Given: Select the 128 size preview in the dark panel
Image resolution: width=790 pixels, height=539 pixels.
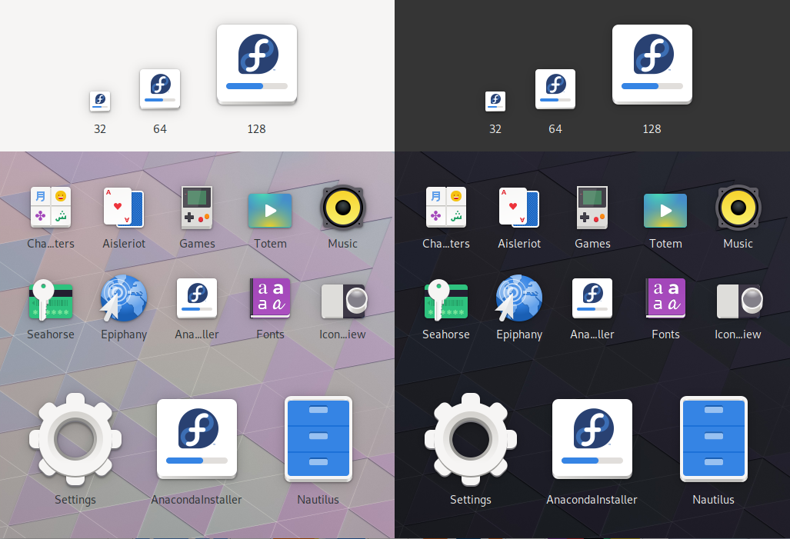Looking at the screenshot, I should tap(652, 65).
